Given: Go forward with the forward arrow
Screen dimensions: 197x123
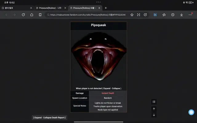Looking at the screenshot, I should click(14, 15).
